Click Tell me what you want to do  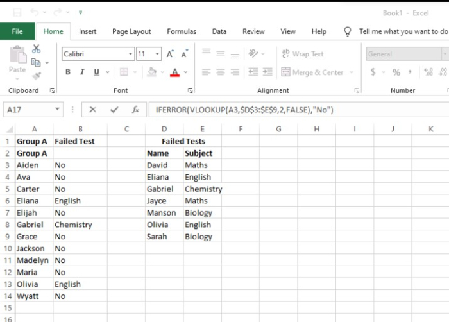403,31
